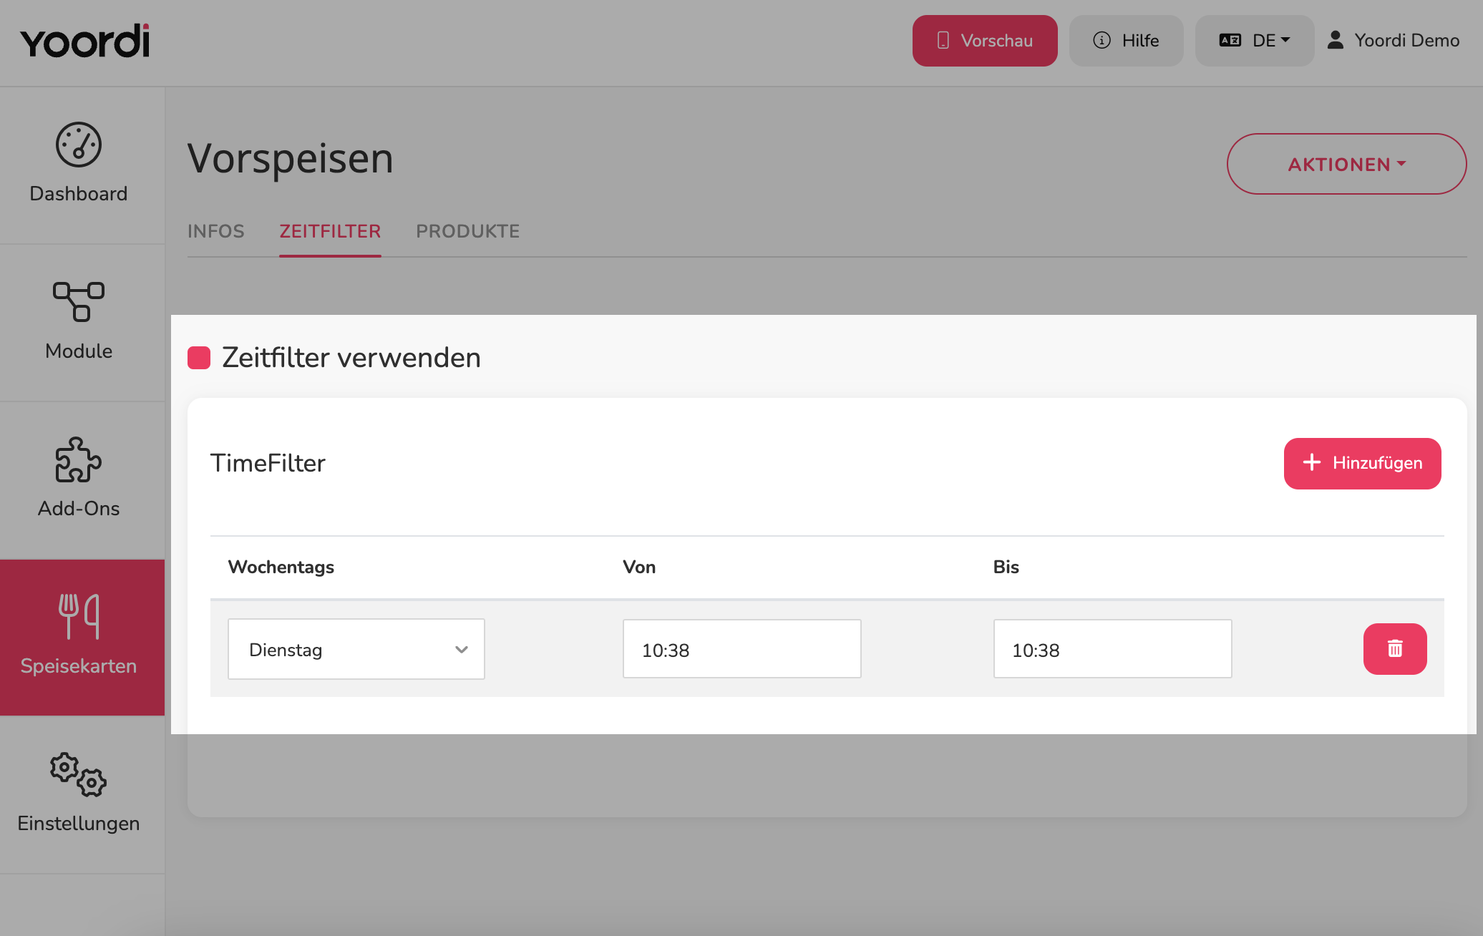Click the Wochentags column header
Image resolution: width=1483 pixels, height=936 pixels.
tap(281, 567)
